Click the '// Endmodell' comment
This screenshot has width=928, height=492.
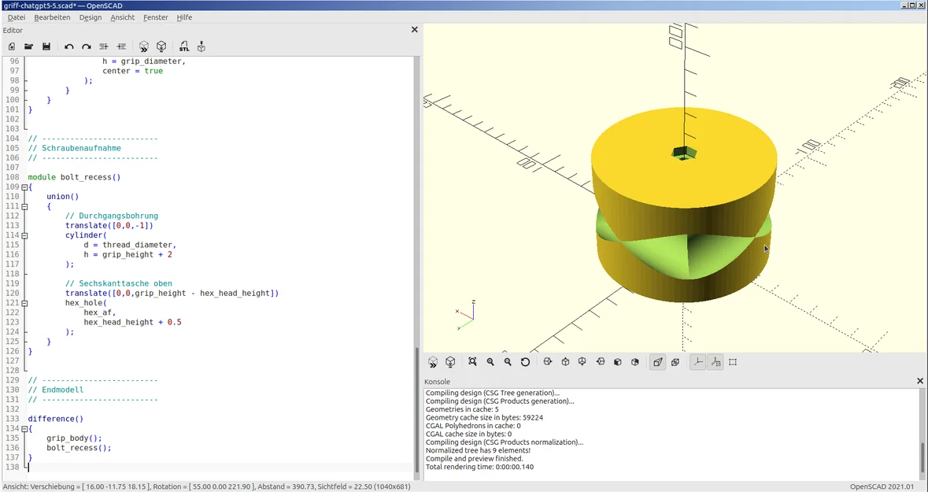[56, 390]
